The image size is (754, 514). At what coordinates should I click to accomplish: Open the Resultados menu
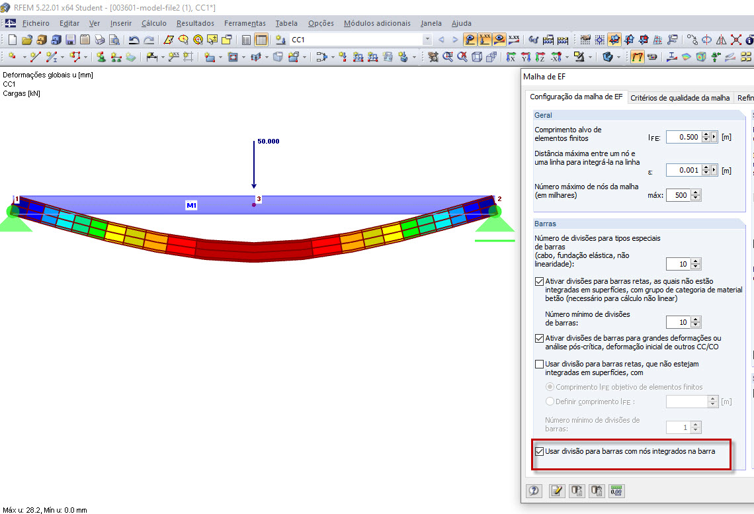195,23
